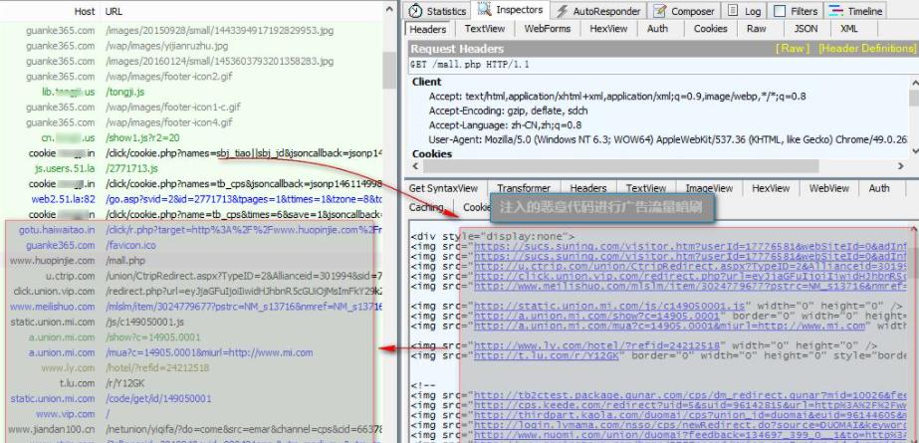Click the Timeline tab icon
Viewport: 919px width, 443px height.
click(x=838, y=11)
